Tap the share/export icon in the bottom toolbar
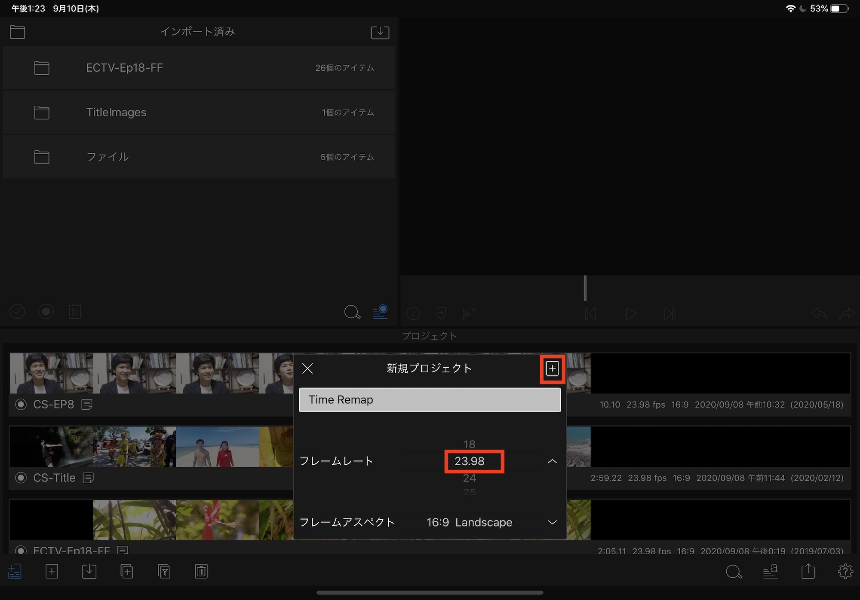This screenshot has height=600, width=860. 808,572
